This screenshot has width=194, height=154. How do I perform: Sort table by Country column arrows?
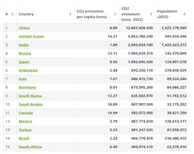[x=70, y=14]
